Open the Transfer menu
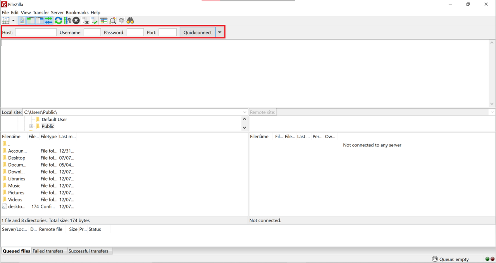The width and height of the screenshot is (496, 263). [41, 12]
